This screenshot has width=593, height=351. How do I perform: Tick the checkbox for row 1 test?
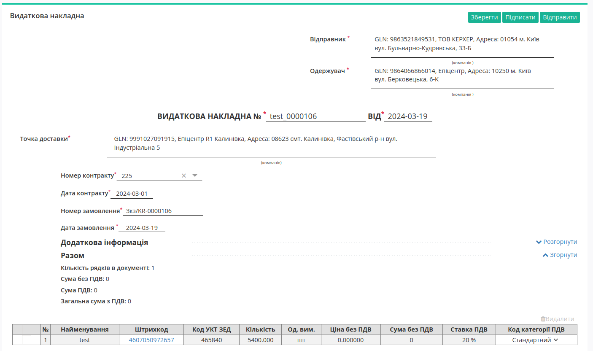tap(27, 340)
